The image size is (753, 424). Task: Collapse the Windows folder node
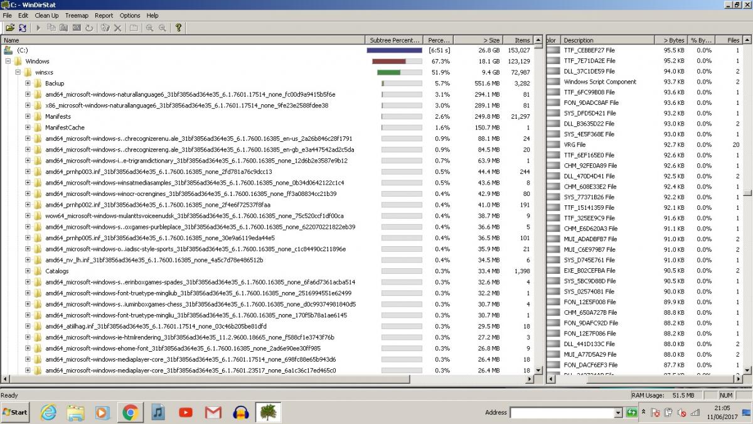point(8,61)
